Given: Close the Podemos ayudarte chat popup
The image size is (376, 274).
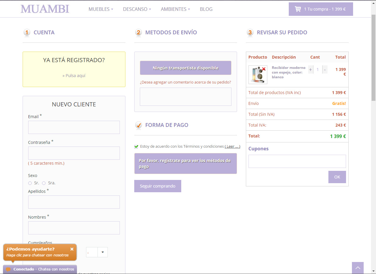Looking at the screenshot, I should 72,249.
